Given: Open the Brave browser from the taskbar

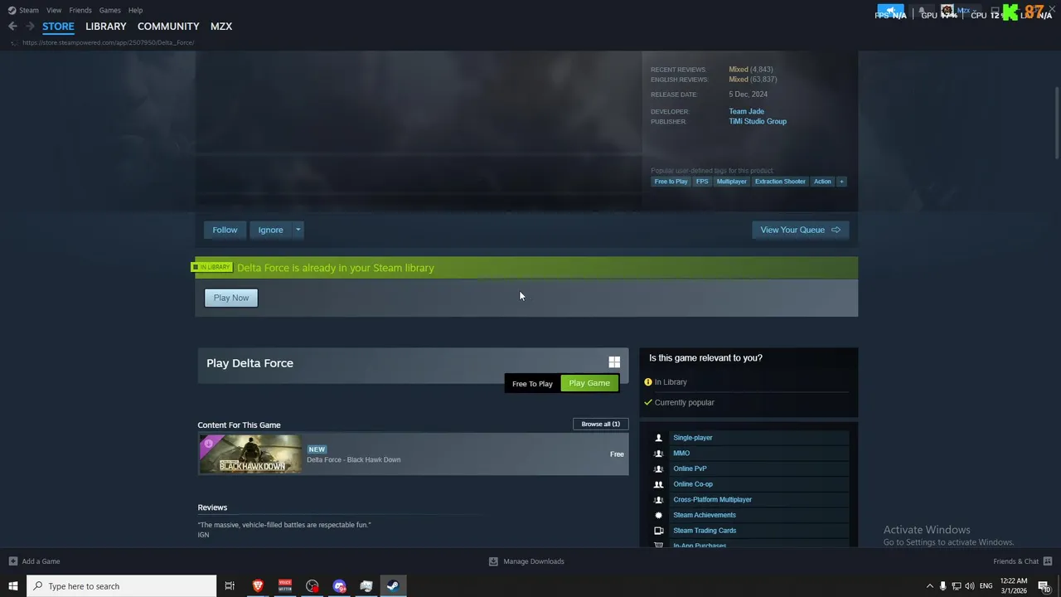Looking at the screenshot, I should (x=258, y=586).
